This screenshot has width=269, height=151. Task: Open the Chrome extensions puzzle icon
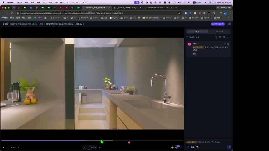(214, 13)
